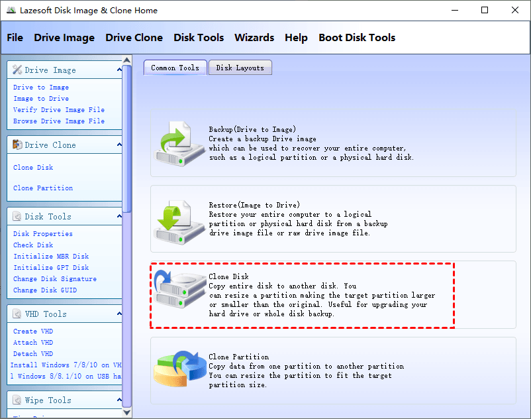Click the Backup(Drive to Image) title text
Viewport: 531px width, 419px height.
tap(252, 129)
